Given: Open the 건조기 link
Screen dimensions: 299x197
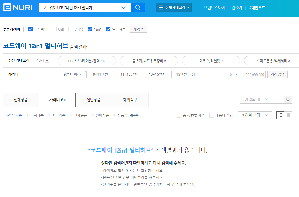Looking at the screenshot, I should pyautogui.click(x=237, y=8).
